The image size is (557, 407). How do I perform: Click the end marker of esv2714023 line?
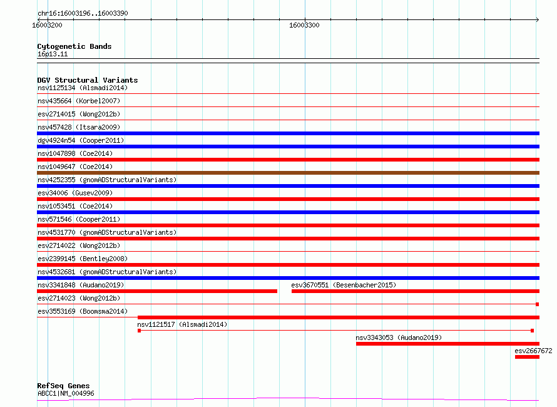[x=538, y=304]
